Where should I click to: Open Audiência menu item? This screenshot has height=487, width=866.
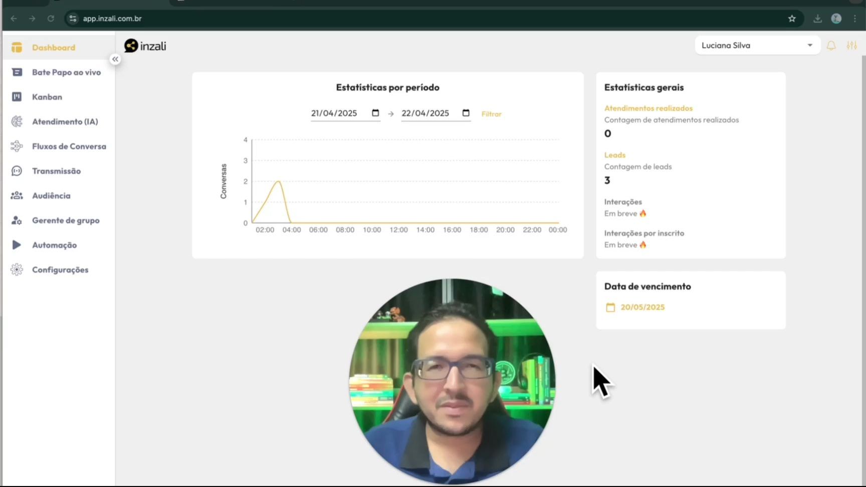click(x=58, y=196)
